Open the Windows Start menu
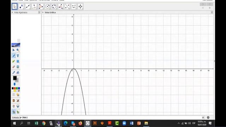Image resolution: width=226 pixels, height=127 pixels. [x=14, y=123]
